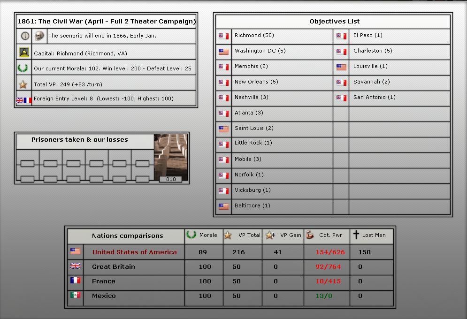
Task: Click the skull icon in the scenario info panel
Action: 40,36
